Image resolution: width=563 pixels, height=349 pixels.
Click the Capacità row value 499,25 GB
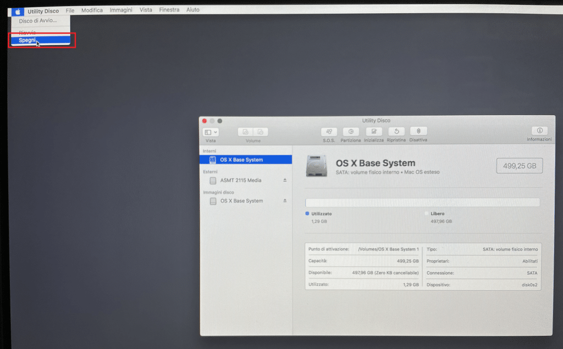click(407, 261)
